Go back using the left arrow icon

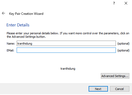tap(3, 13)
